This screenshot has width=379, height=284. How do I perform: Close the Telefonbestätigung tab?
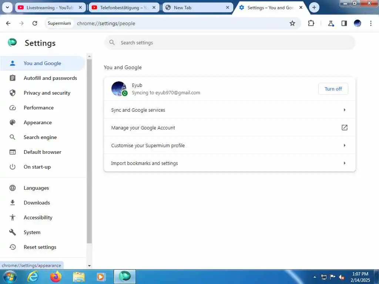point(154,8)
